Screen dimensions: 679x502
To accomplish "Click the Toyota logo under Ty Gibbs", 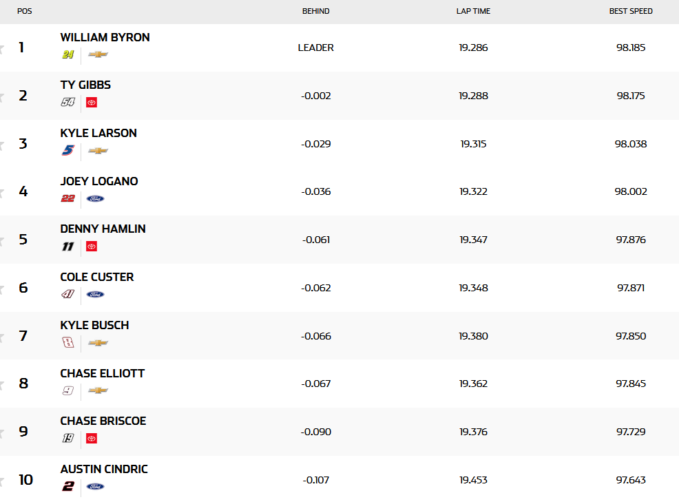I will click(92, 103).
